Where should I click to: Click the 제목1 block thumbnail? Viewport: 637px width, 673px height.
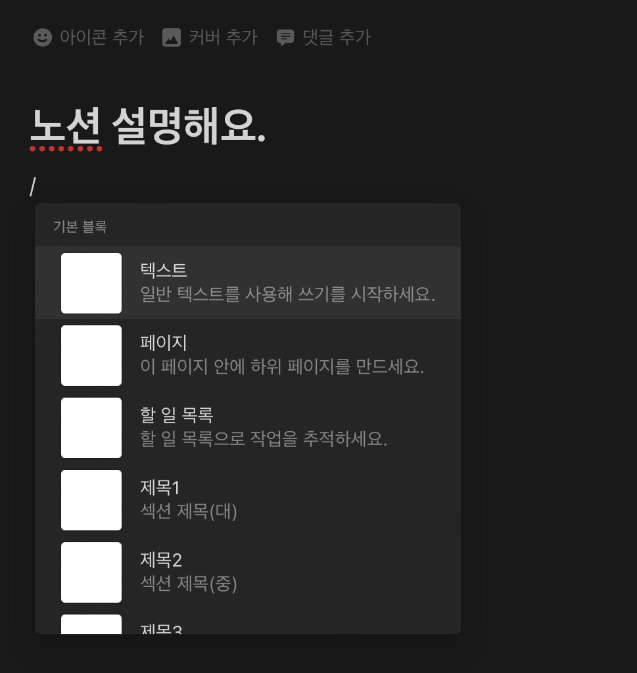tap(91, 500)
